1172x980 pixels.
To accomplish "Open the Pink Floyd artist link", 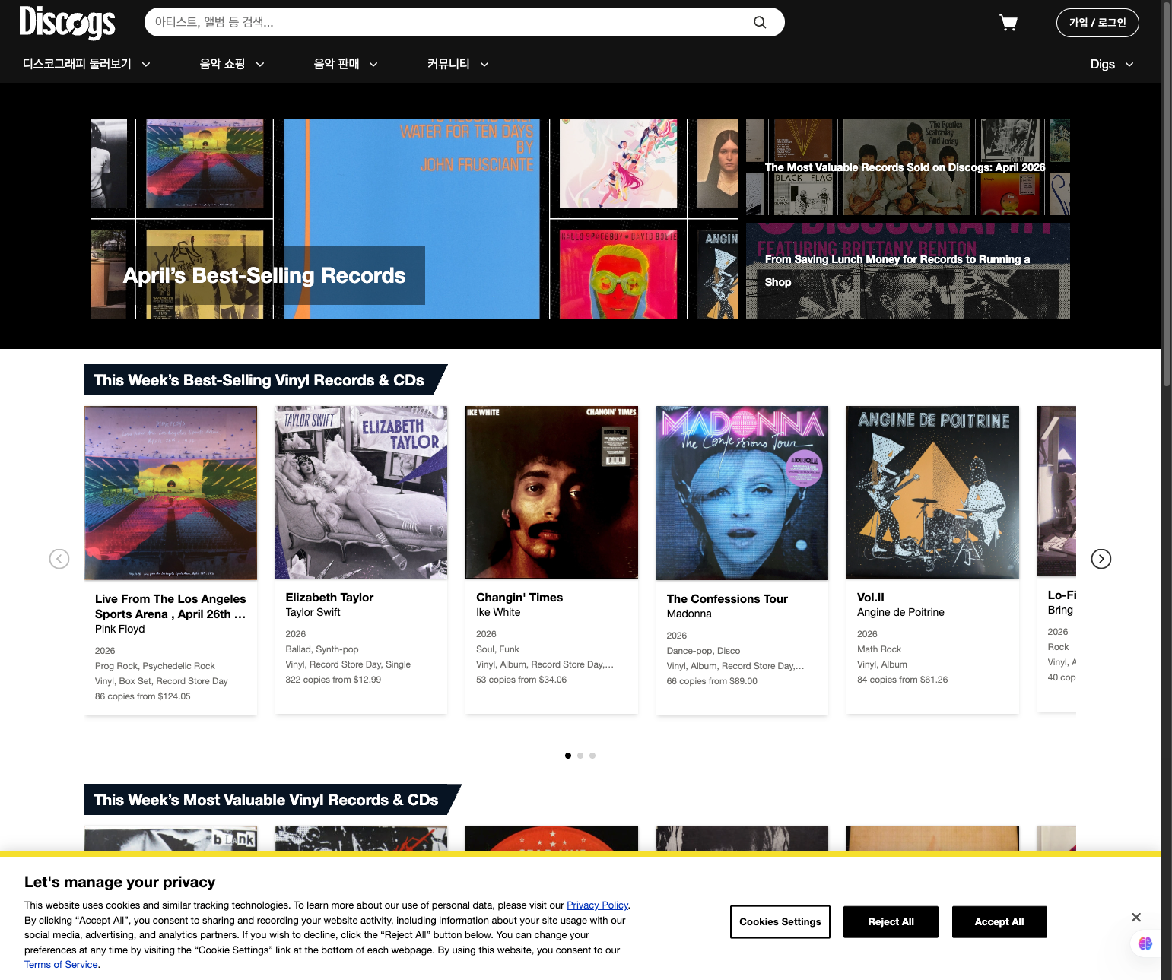I will click(x=120, y=629).
